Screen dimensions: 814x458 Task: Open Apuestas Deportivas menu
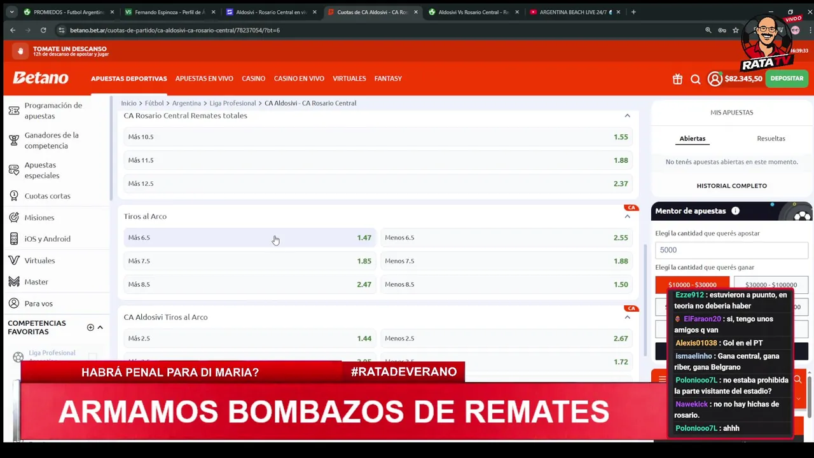click(128, 79)
